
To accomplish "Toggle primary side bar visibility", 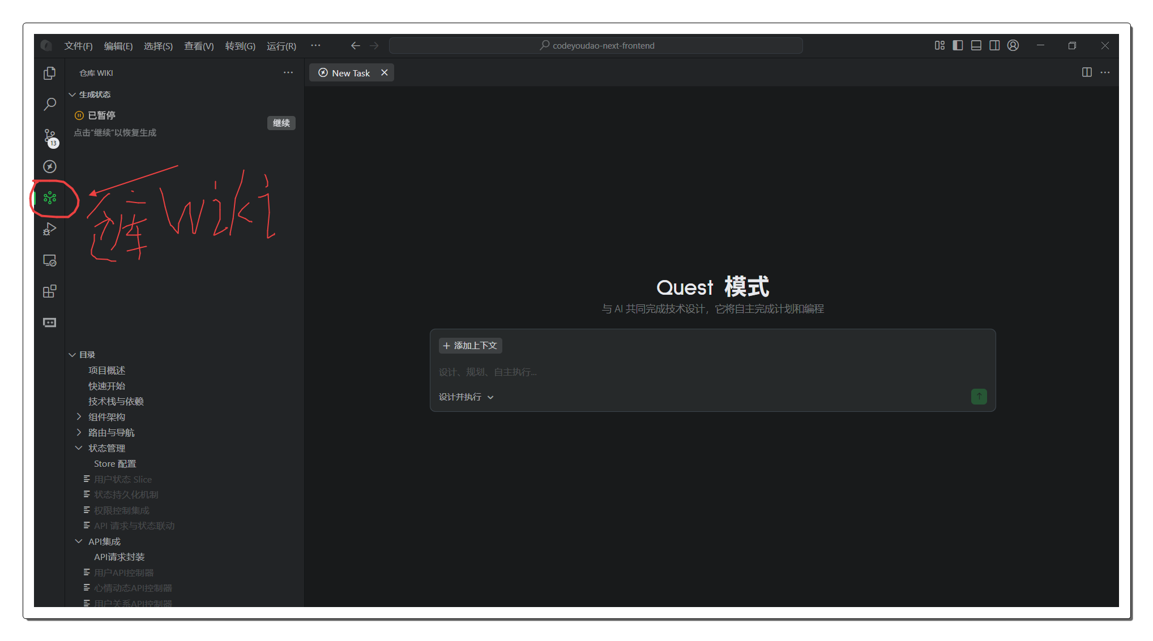I will click(x=958, y=45).
